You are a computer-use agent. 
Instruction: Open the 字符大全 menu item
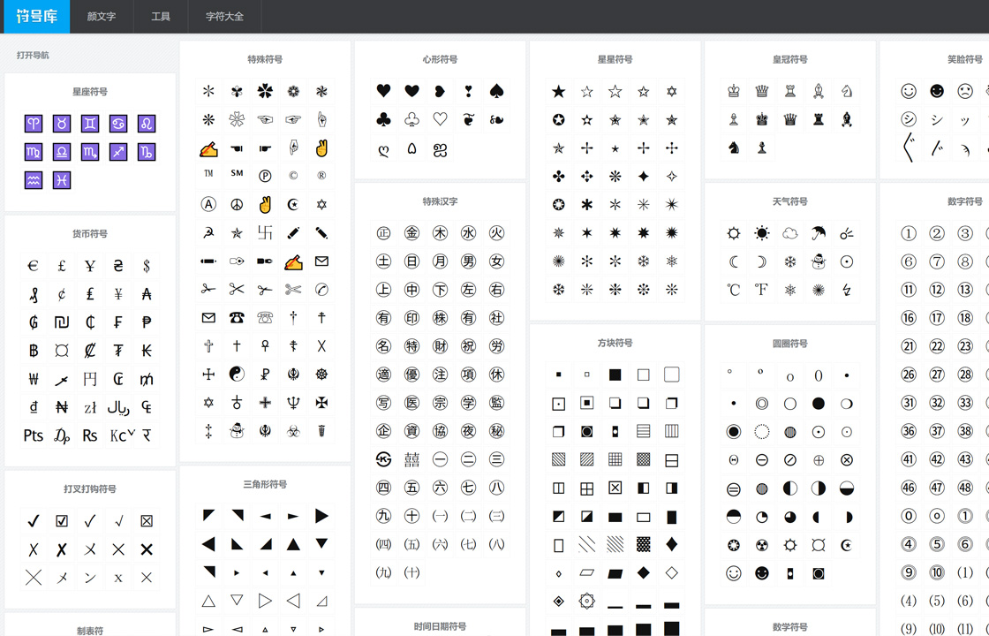224,17
